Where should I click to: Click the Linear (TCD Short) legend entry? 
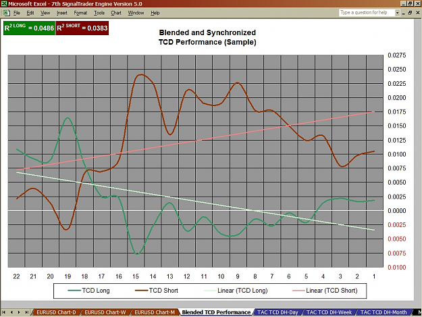(325, 291)
